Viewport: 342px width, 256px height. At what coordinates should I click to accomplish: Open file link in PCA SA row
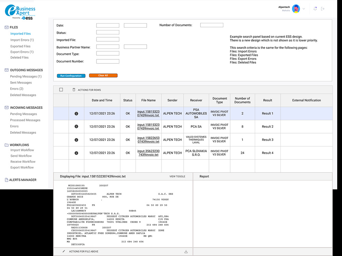[148, 127]
